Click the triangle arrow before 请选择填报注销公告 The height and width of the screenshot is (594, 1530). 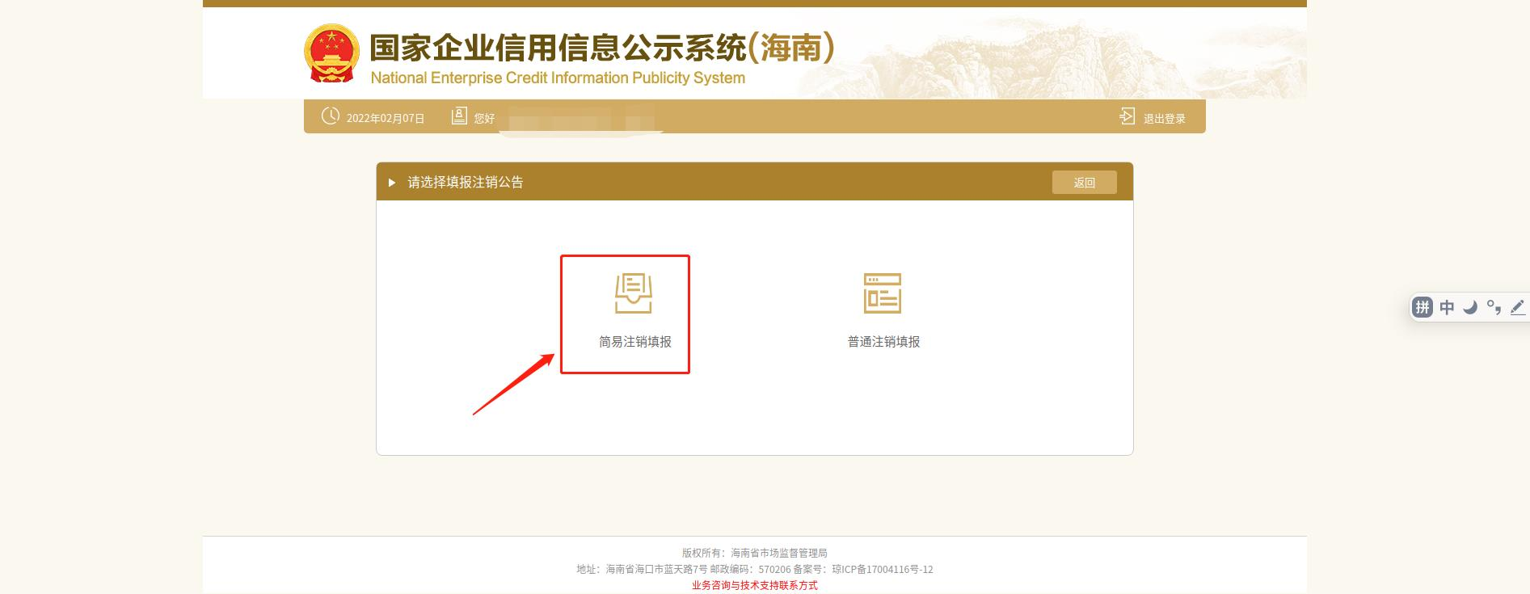click(392, 183)
